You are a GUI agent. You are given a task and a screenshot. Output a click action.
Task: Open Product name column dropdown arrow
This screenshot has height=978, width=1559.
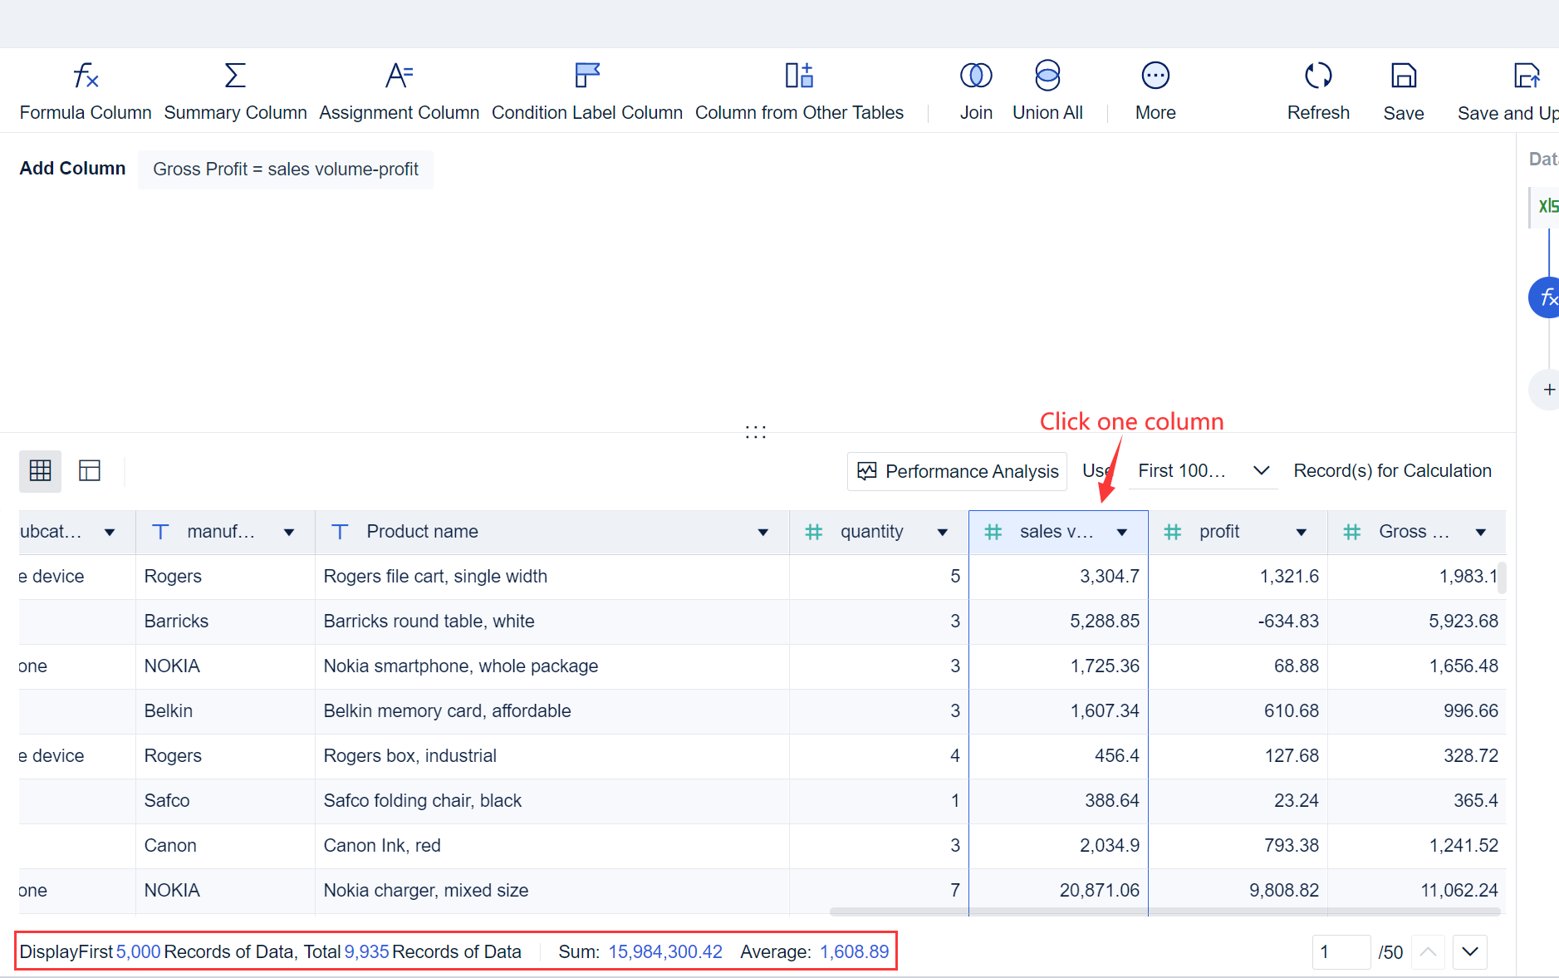pyautogui.click(x=763, y=533)
